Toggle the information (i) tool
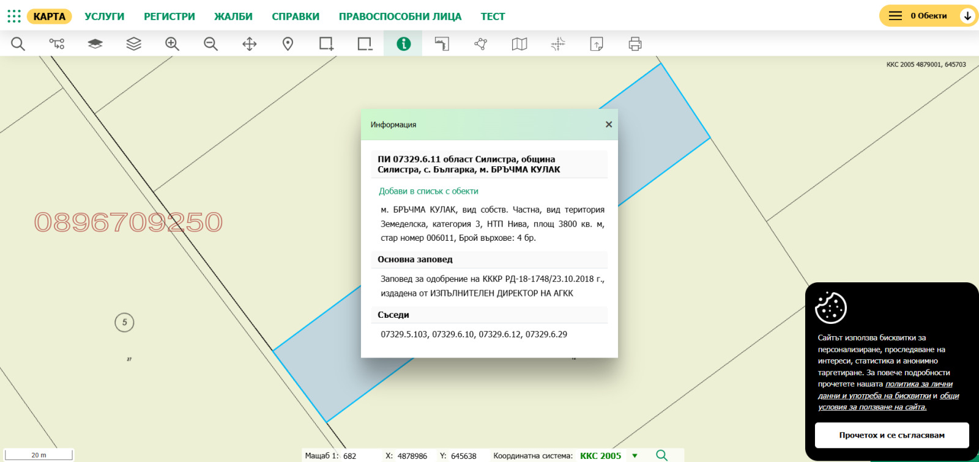Screen dimensions: 979x462 tap(403, 44)
